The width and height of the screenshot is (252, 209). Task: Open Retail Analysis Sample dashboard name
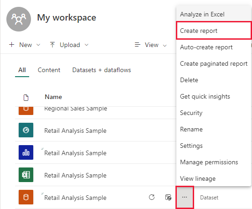[x=75, y=131]
